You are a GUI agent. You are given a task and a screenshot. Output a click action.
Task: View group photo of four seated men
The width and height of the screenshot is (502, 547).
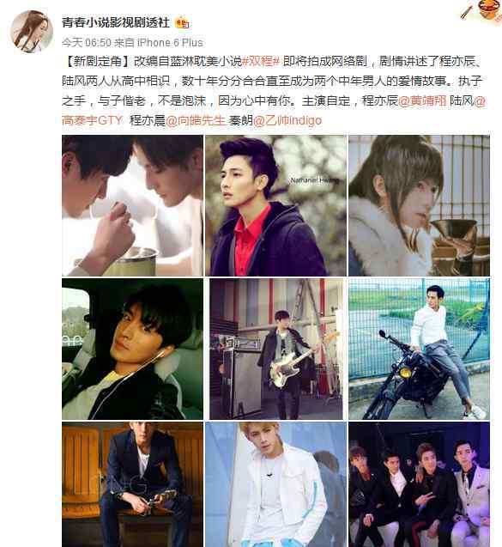tap(419, 484)
